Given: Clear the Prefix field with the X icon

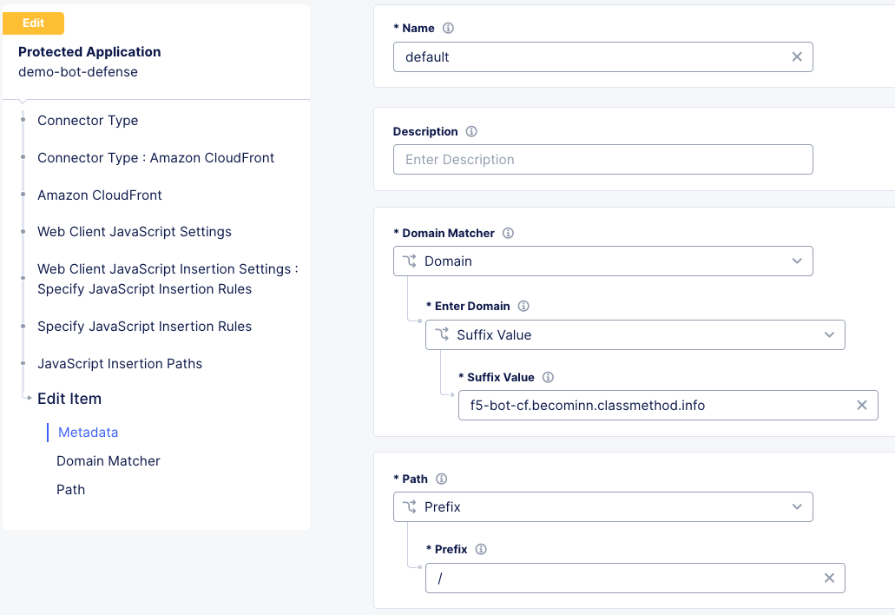Looking at the screenshot, I should [829, 578].
